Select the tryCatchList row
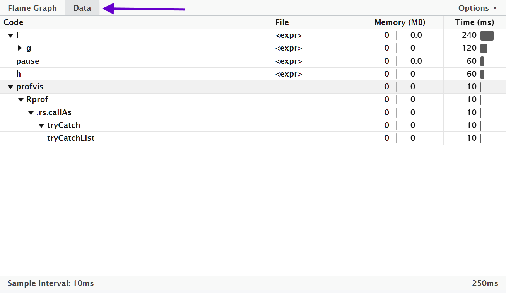506x293 pixels. [x=71, y=138]
